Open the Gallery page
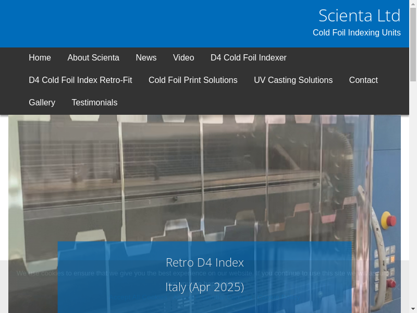This screenshot has width=417, height=313. click(42, 103)
